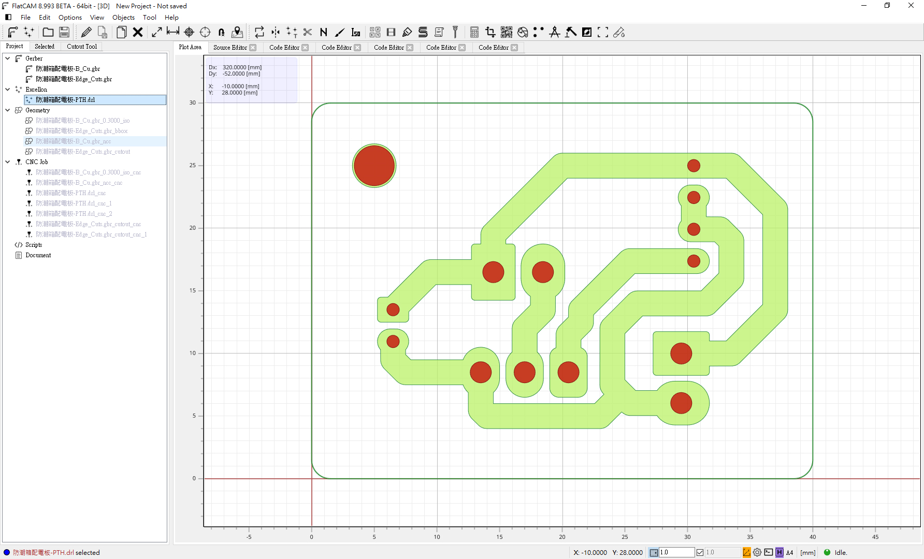Click the Save project toolbar icon
The image size is (924, 559).
point(64,32)
